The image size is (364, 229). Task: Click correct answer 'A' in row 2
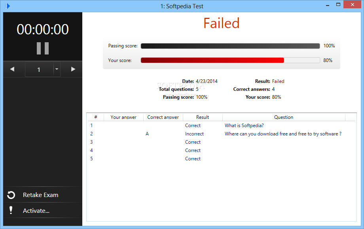[x=147, y=134]
